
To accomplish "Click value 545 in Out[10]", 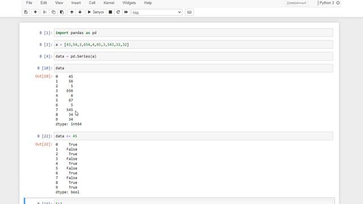I will point(70,109).
